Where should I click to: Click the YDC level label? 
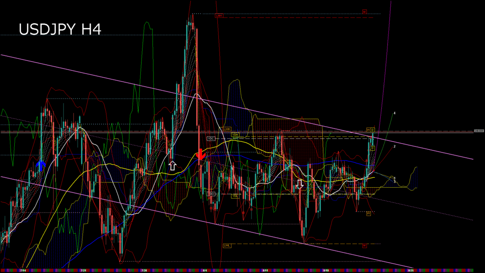pyautogui.click(x=211, y=138)
